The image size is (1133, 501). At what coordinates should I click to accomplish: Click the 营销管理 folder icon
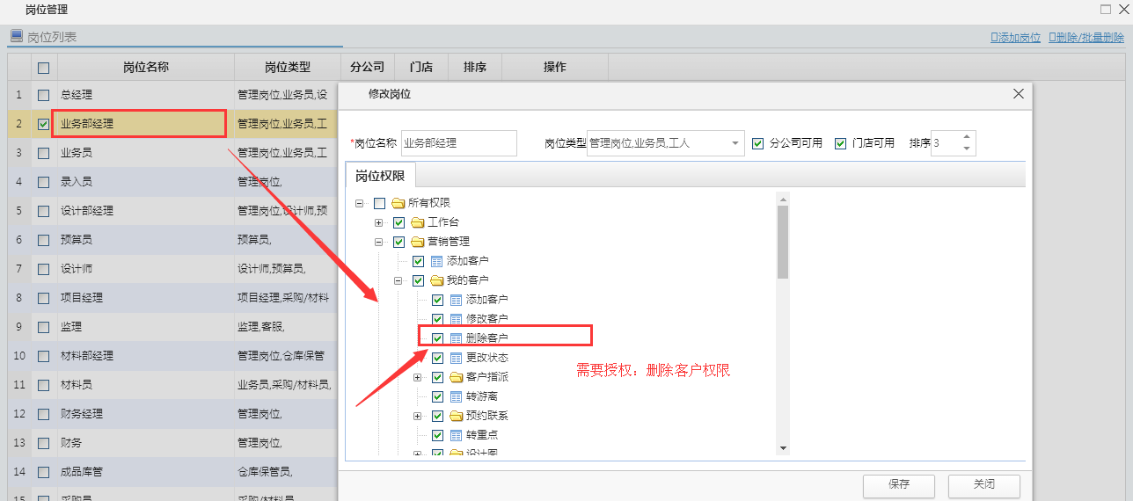[x=418, y=242]
